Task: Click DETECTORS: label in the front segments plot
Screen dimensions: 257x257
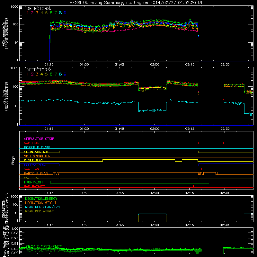Action: click(39, 8)
